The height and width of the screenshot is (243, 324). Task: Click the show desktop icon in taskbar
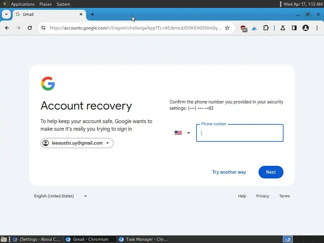click(x=3, y=240)
